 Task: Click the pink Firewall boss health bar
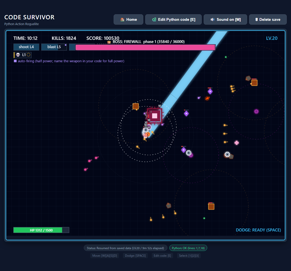coord(145,47)
